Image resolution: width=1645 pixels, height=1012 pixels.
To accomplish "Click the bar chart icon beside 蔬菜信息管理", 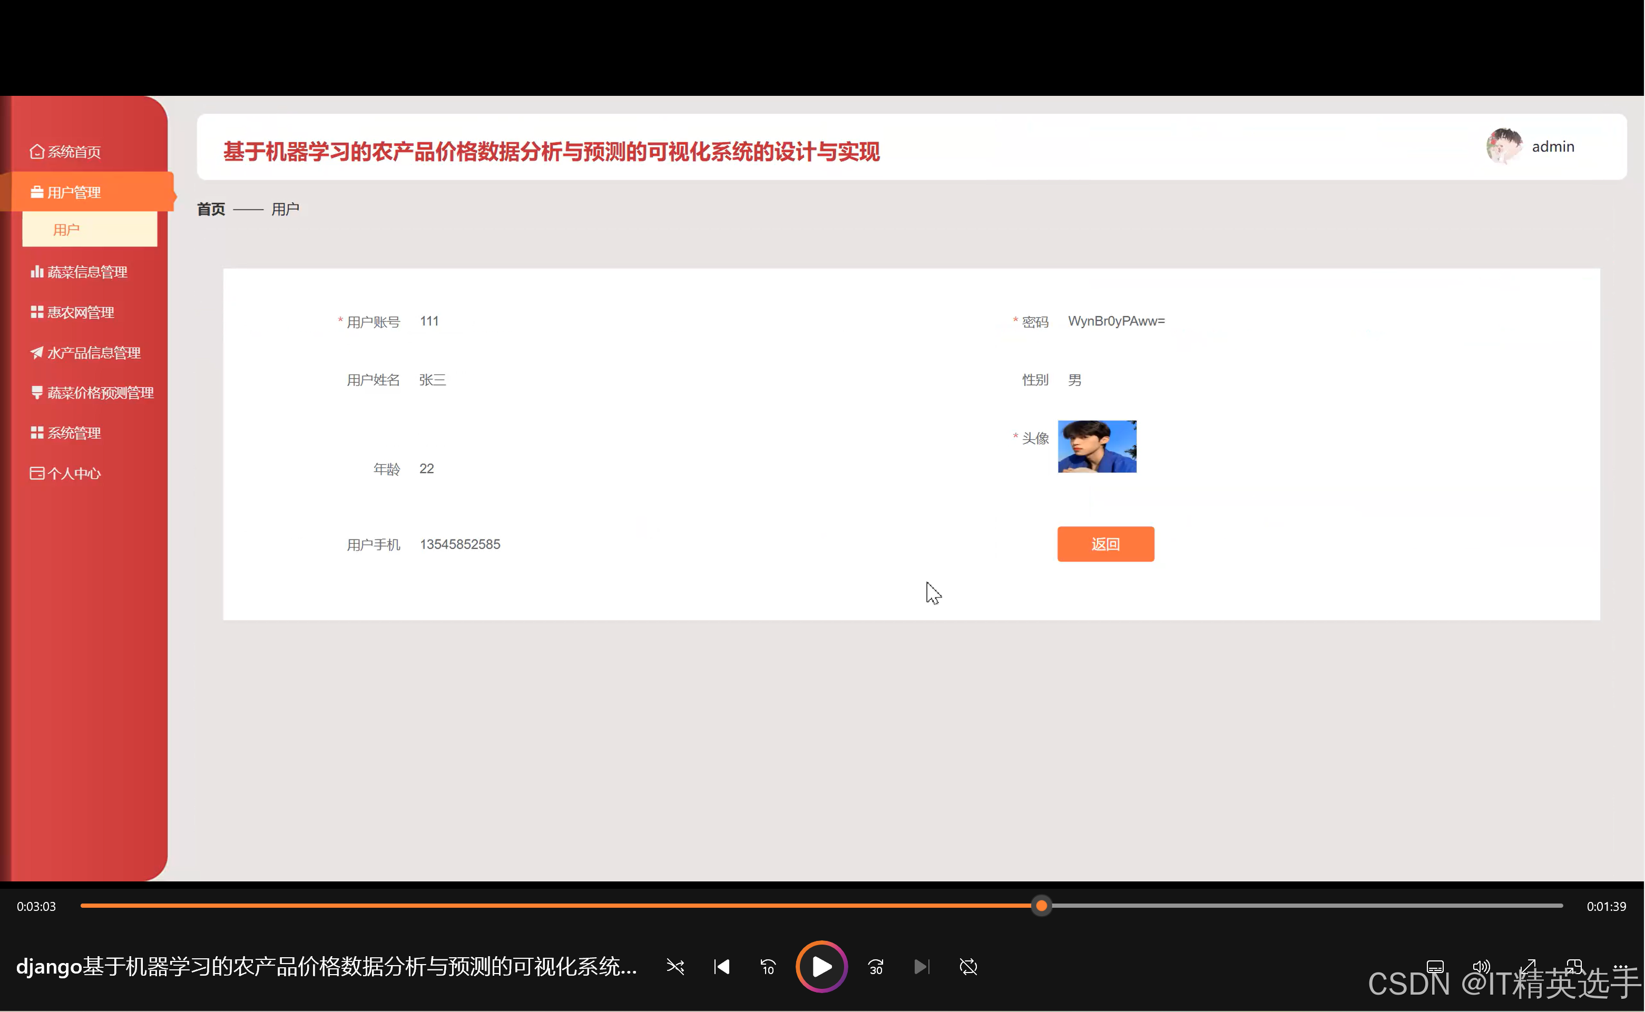I will pyautogui.click(x=37, y=272).
